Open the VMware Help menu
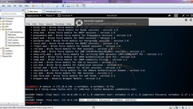 tap(26, 6)
